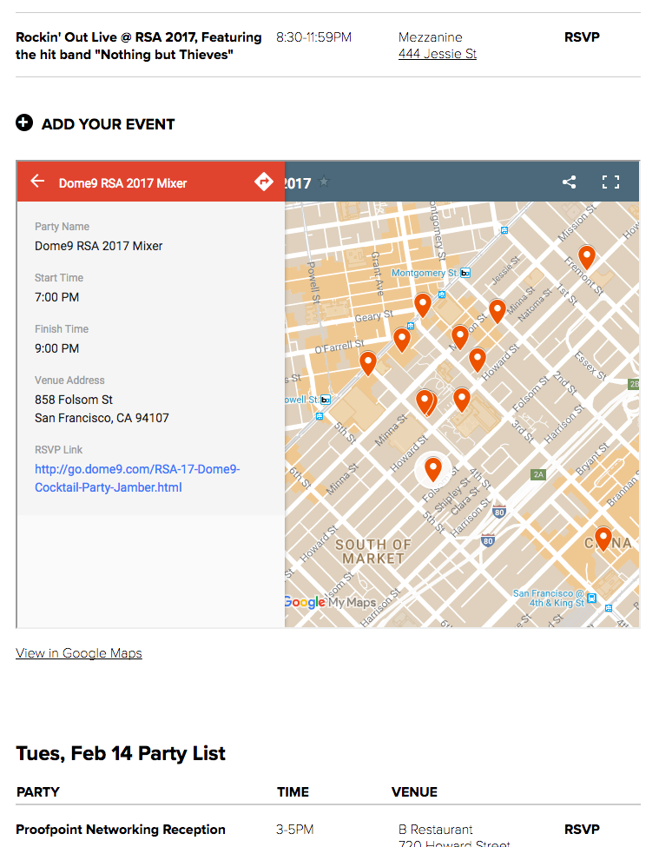Viewport: 659px width, 847px height.
Task: Open directions for the Dome9 RSA 2017 Mixer
Action: (x=263, y=182)
